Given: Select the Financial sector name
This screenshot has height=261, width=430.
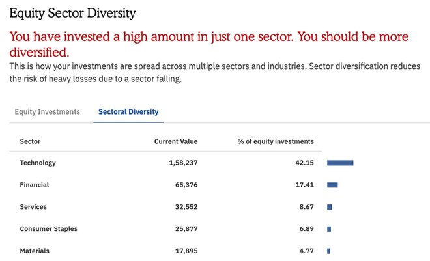Looking at the screenshot, I should pos(35,185).
